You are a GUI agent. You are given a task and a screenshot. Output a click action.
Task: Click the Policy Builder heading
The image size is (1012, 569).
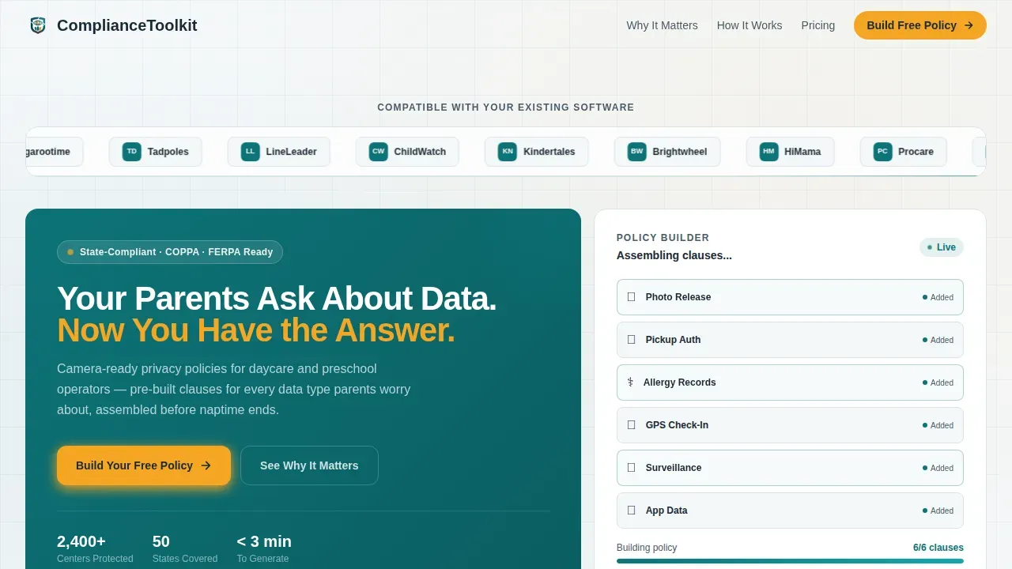pyautogui.click(x=663, y=238)
